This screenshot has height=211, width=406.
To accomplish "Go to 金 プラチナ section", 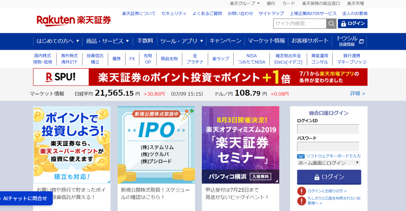I will (x=195, y=59).
